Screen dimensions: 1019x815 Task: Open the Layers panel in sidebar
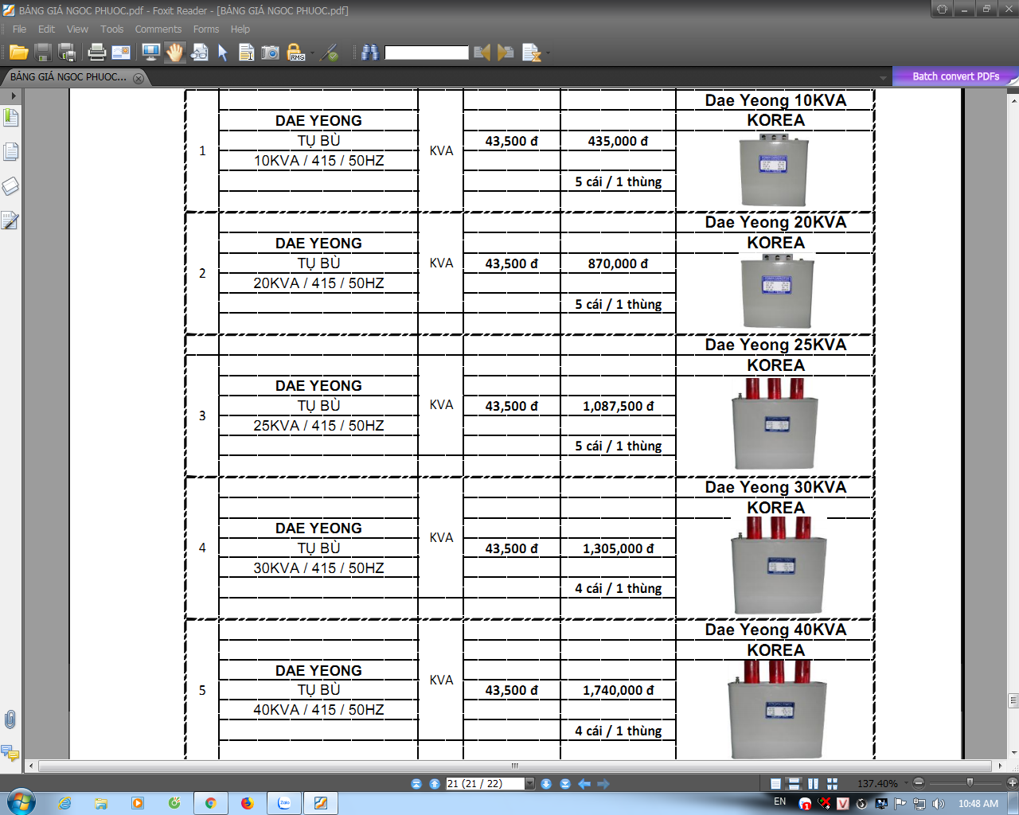pyautogui.click(x=10, y=186)
